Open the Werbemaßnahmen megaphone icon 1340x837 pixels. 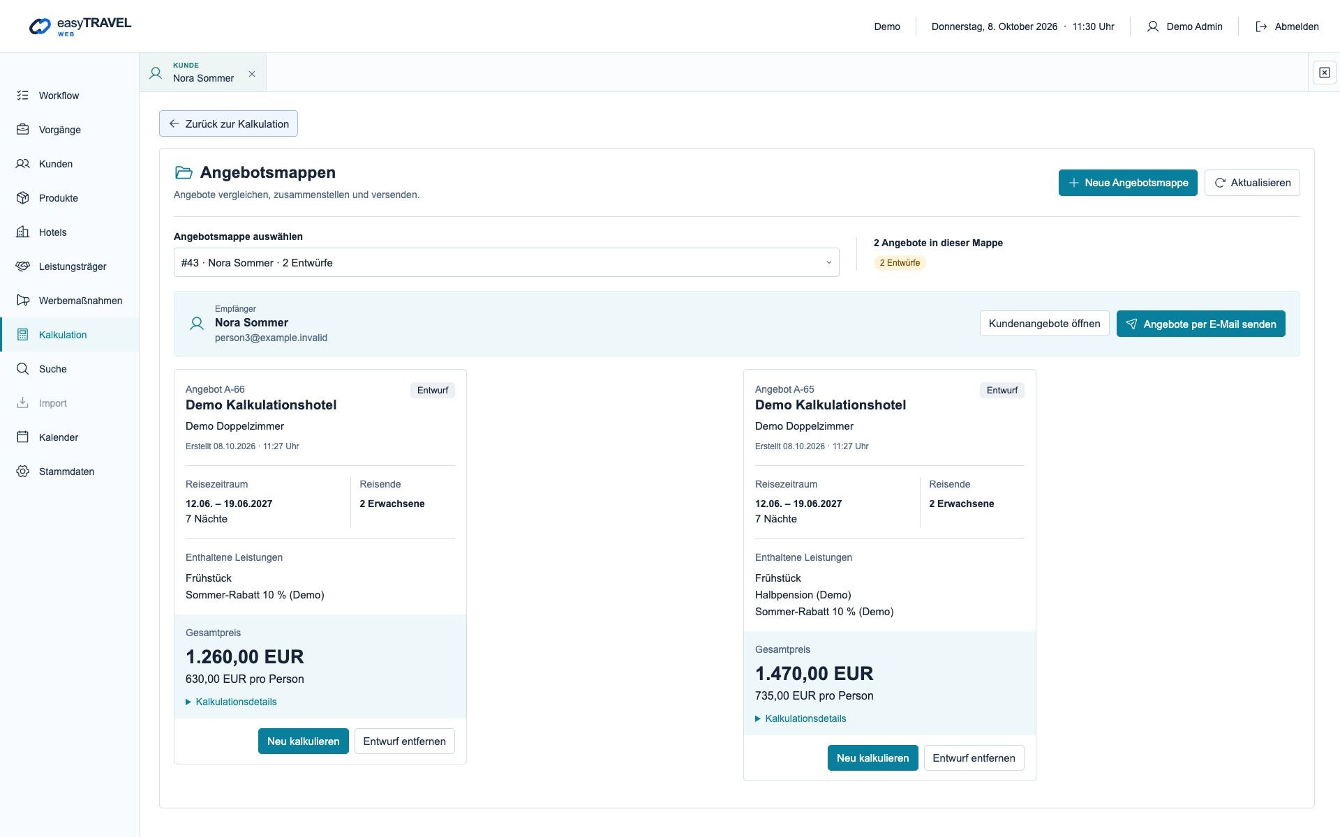(x=23, y=301)
